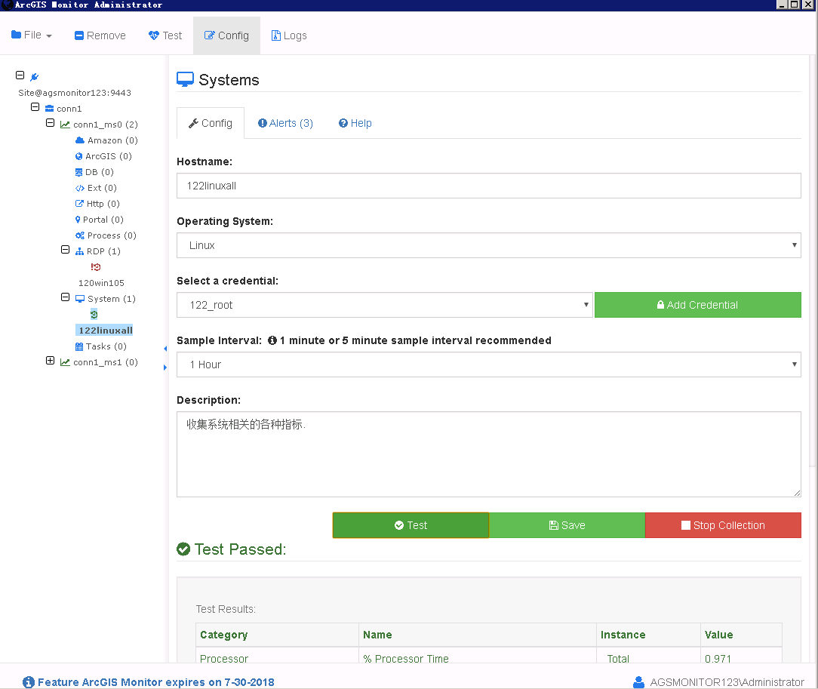
Task: Select the 122linuxall tree item
Action: point(106,330)
